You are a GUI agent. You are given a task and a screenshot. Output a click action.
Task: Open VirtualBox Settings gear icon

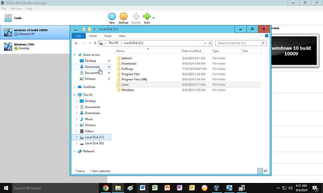point(123,17)
